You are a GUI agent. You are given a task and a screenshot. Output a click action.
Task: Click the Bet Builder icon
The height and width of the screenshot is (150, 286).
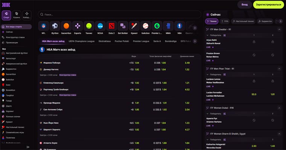[122, 26]
